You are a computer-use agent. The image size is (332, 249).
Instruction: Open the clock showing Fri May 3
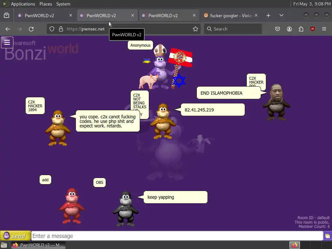point(312,4)
